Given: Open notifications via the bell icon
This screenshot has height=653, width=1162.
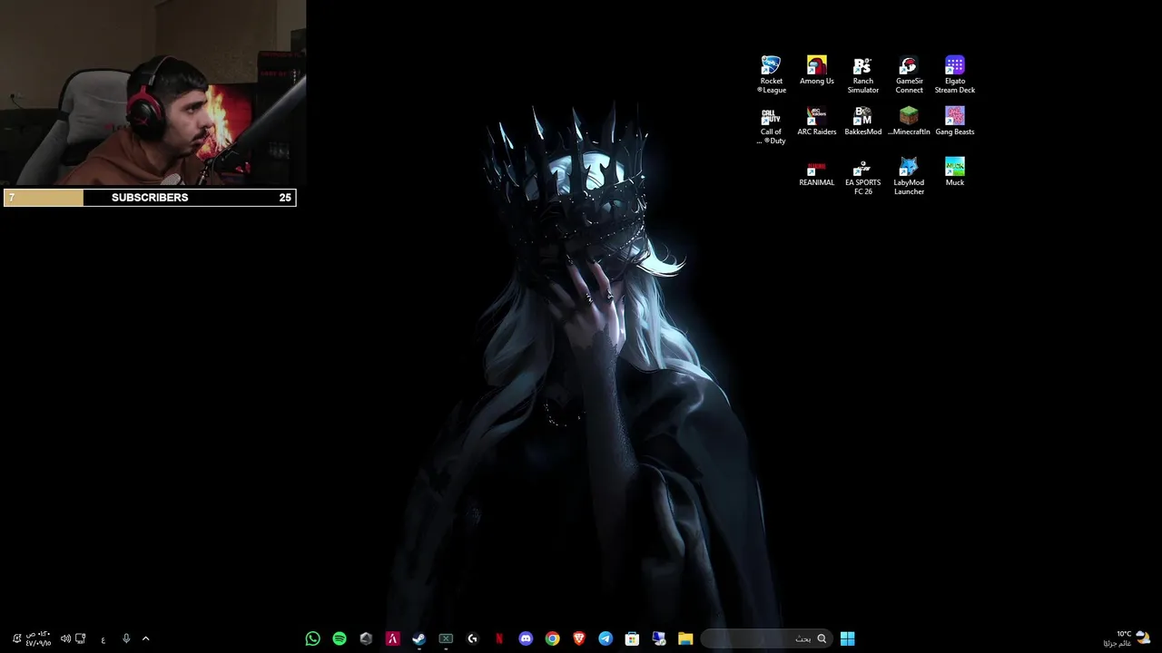Looking at the screenshot, I should 16,638.
